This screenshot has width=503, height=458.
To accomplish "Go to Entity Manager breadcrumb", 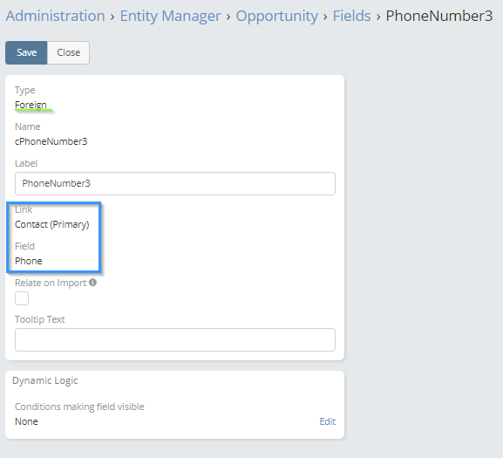I will (x=170, y=16).
